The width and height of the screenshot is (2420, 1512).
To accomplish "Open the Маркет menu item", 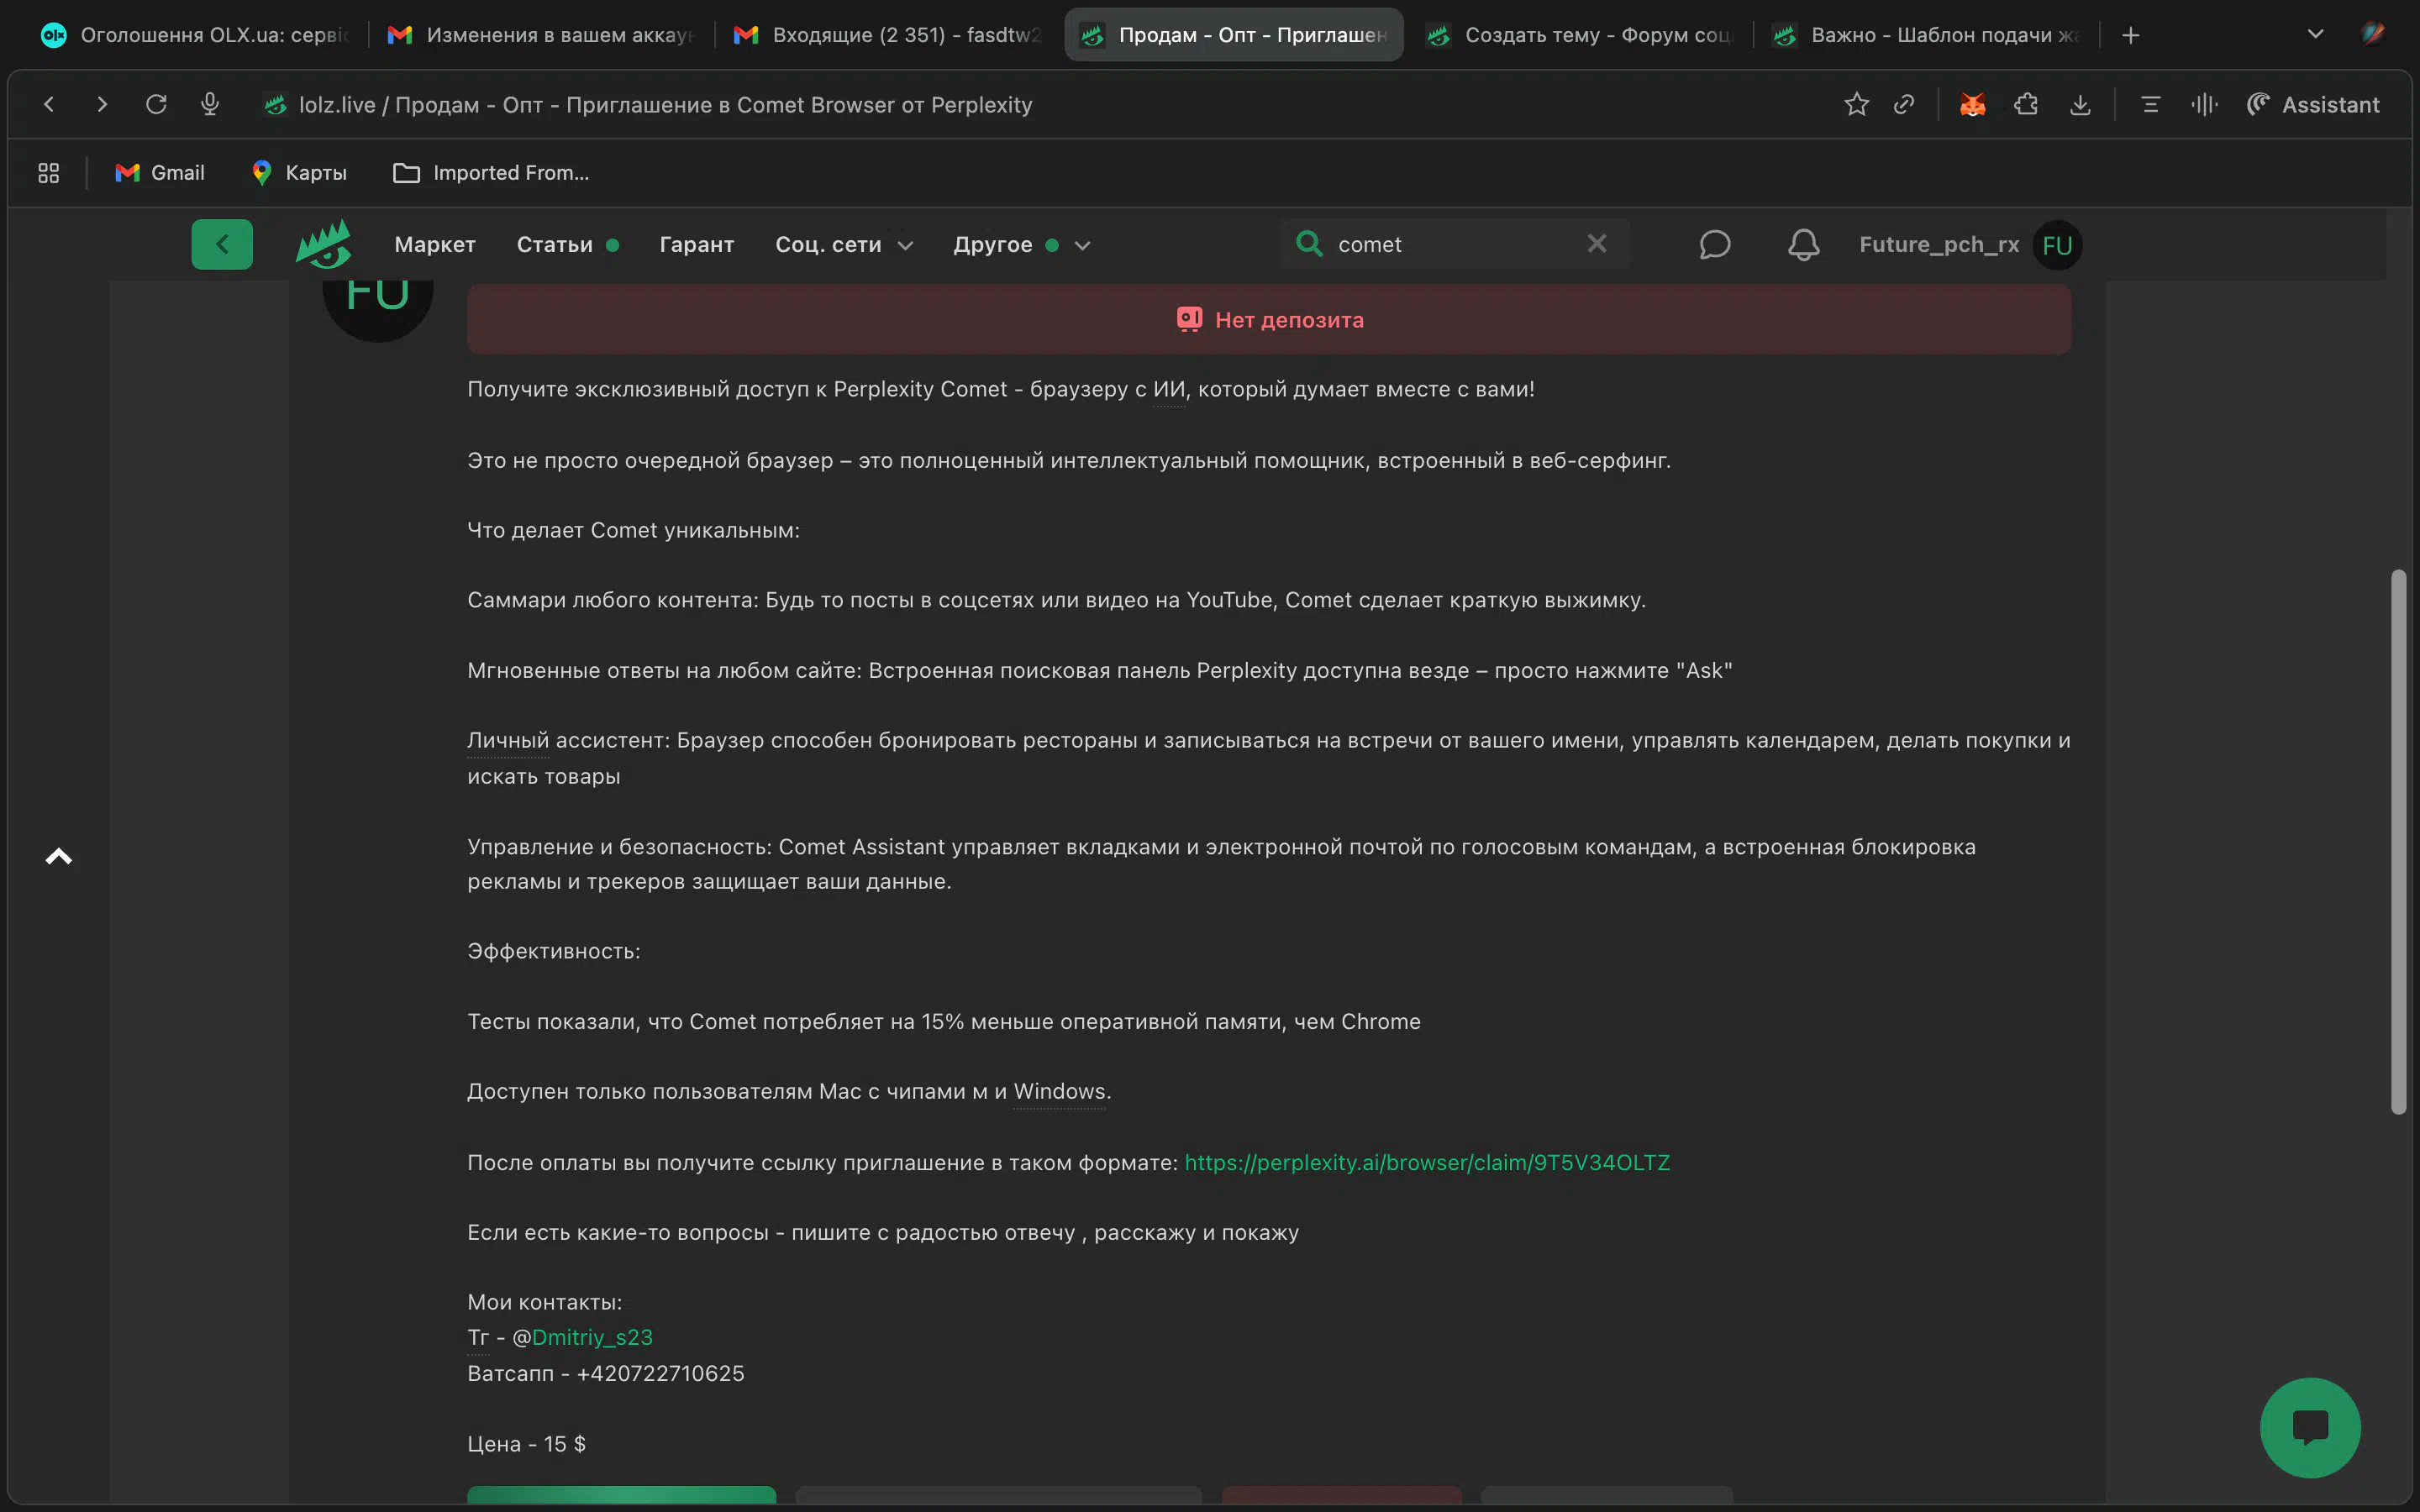I will 435,244.
